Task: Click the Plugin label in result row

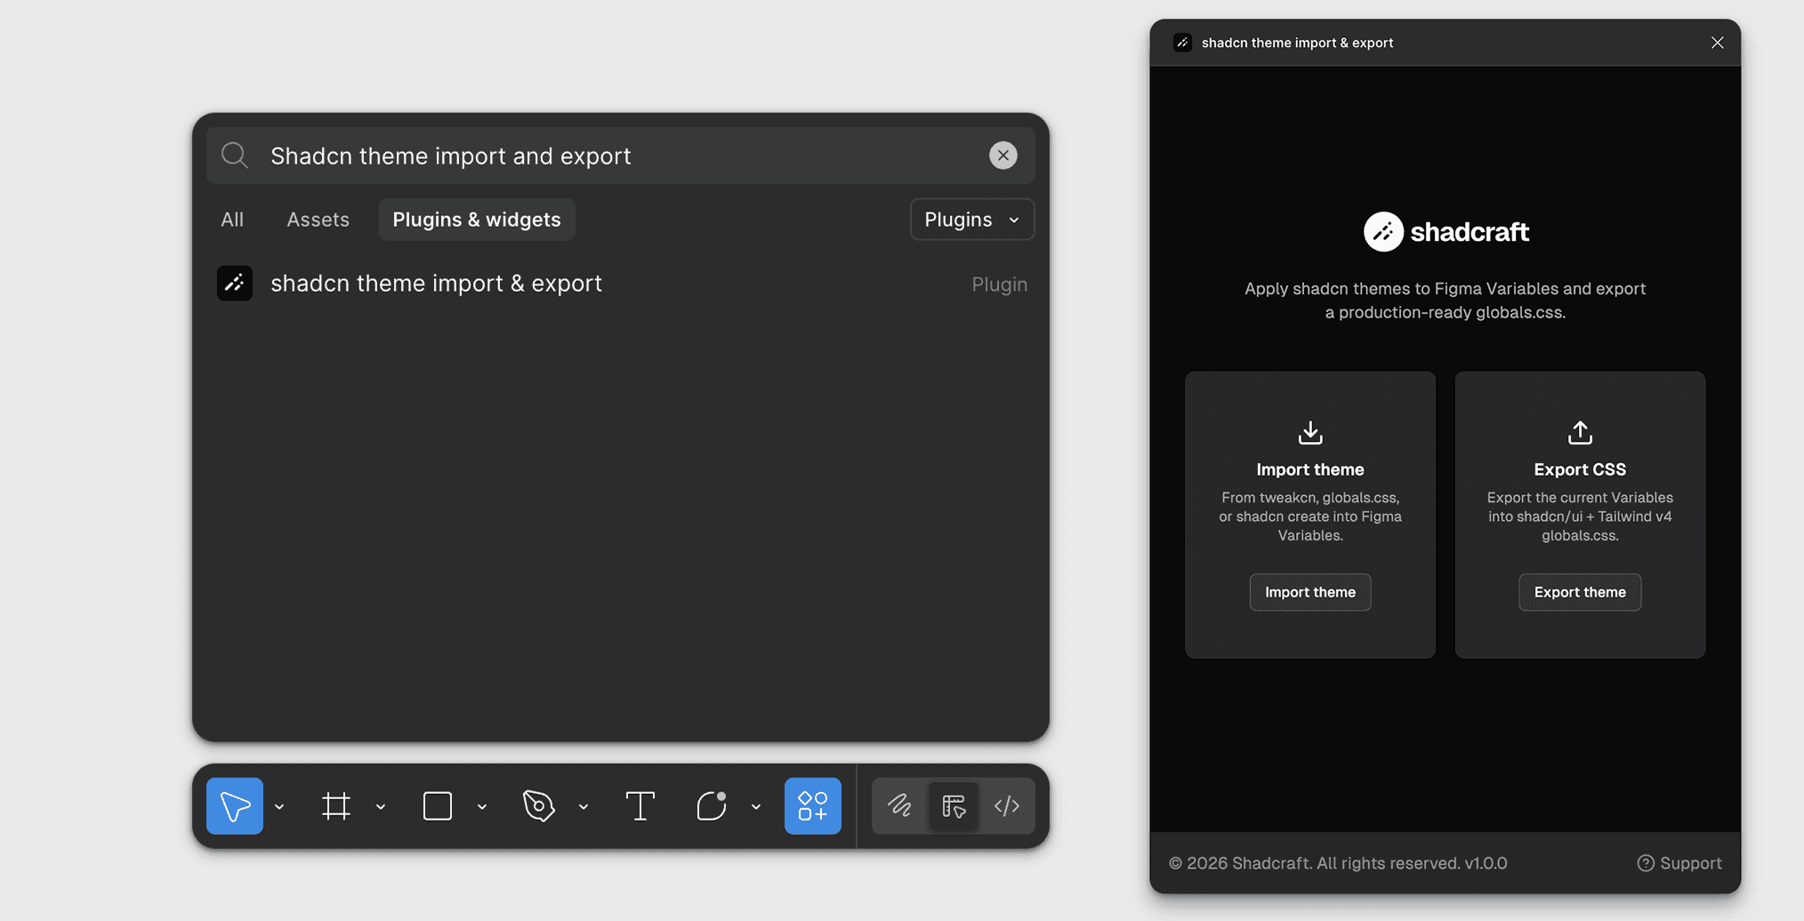Action: (x=999, y=284)
